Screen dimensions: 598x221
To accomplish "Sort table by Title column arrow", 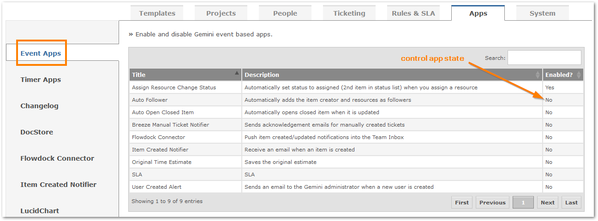I will pos(237,73).
